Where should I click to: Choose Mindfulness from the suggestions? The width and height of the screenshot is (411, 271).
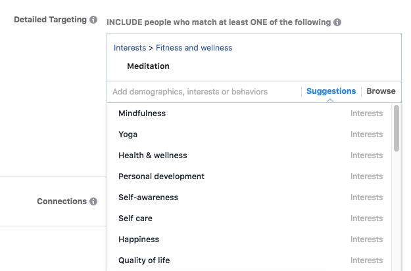pyautogui.click(x=142, y=114)
